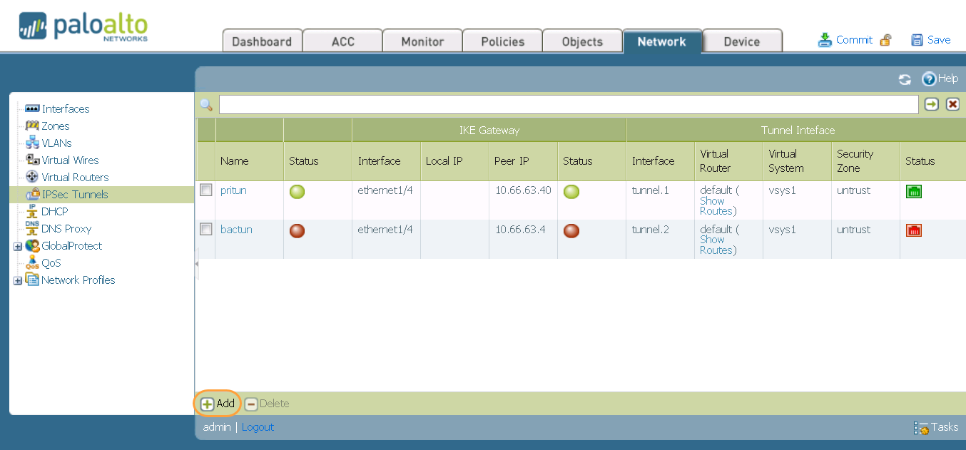The width and height of the screenshot is (966, 450).
Task: Click the search filter input field
Action: point(568,105)
